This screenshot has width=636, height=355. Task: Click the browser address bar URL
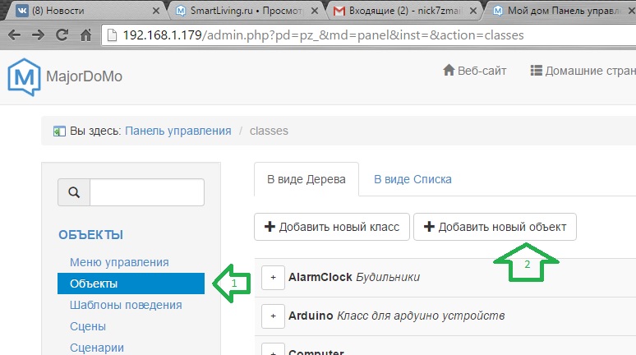[x=323, y=35]
